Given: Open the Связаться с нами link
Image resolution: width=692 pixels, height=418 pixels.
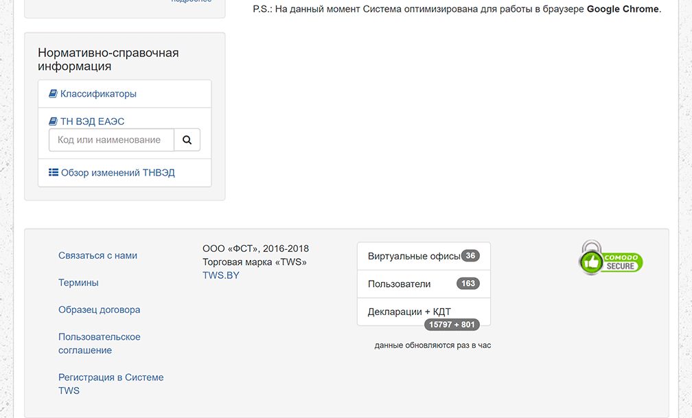Looking at the screenshot, I should (97, 255).
